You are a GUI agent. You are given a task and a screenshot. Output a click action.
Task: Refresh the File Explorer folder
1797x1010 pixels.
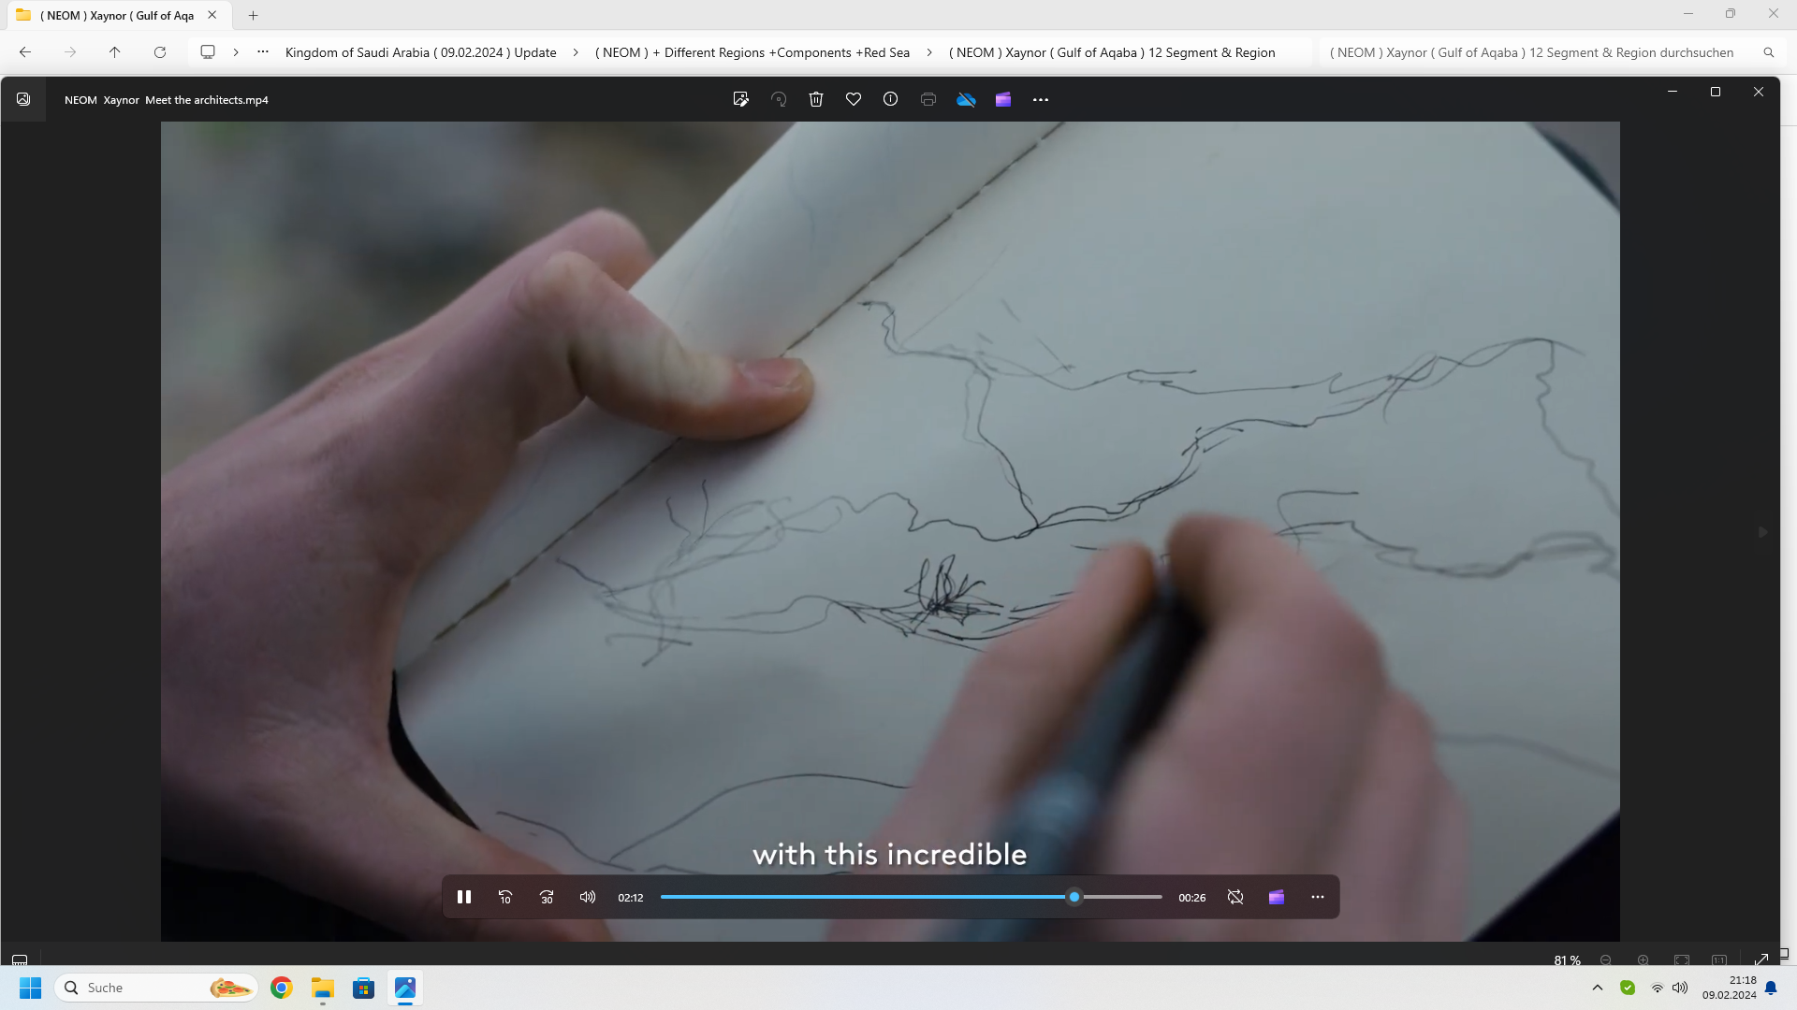click(160, 52)
